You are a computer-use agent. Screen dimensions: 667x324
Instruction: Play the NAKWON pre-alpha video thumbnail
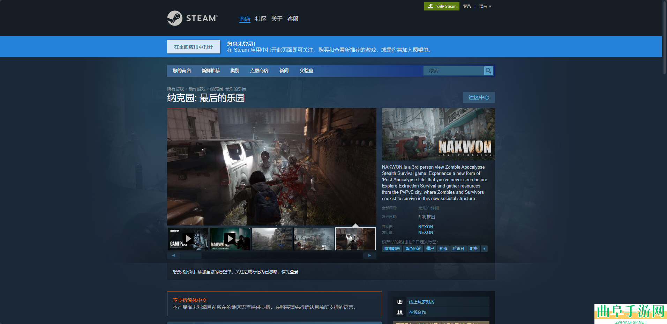[x=230, y=239]
